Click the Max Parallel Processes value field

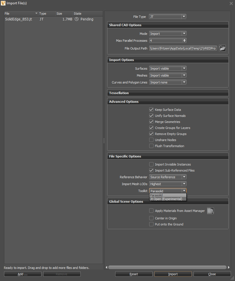click(166, 41)
